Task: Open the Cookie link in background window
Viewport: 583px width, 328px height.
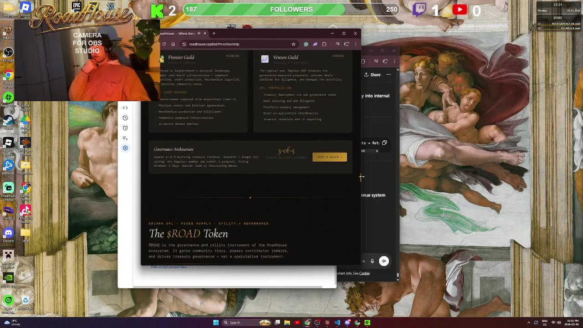Action: pyautogui.click(x=364, y=273)
